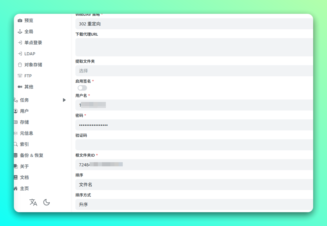Click the 对象存储 bucket icon

point(20,65)
